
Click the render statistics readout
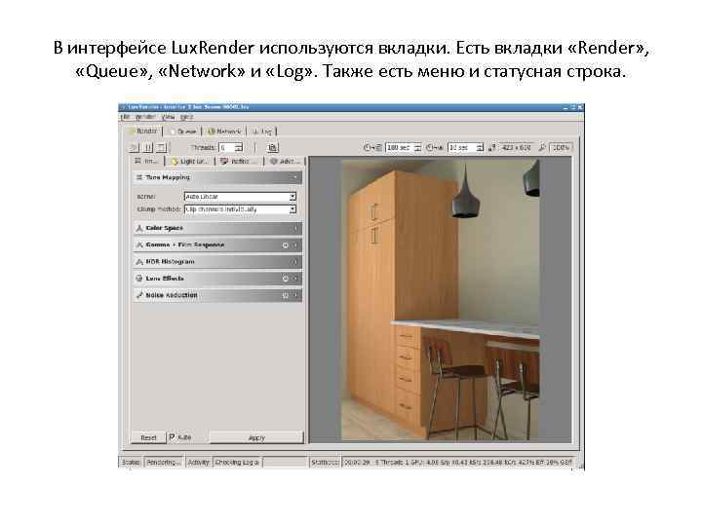coord(456,462)
